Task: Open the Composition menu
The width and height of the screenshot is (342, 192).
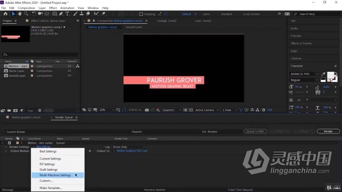Action: 27,8
